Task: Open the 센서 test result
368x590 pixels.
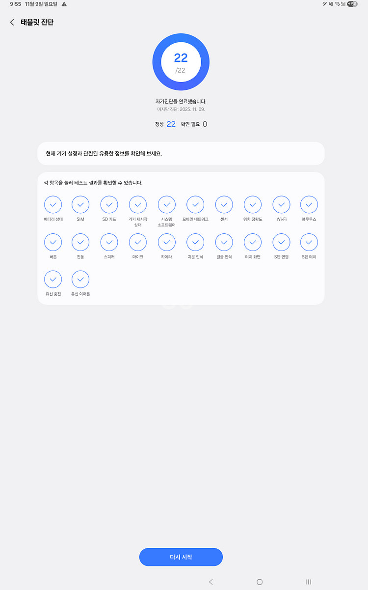Action: pos(224,204)
